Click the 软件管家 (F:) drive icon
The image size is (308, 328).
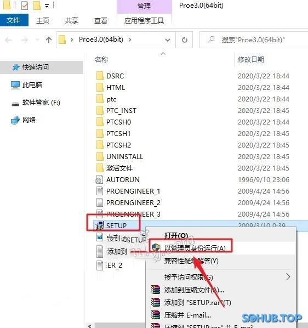point(15,104)
